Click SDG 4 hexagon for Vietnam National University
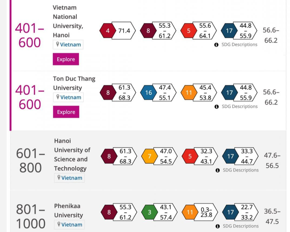This screenshot has height=232, width=290. (108, 31)
